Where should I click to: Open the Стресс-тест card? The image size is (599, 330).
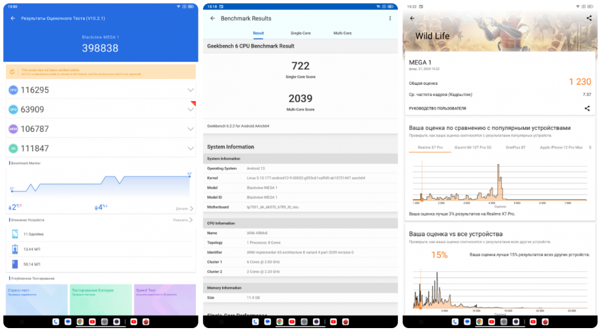coord(37,300)
